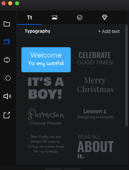This screenshot has width=129, height=170.
Task: Select the Parmesan Cheese Please! template
Action: coord(46,117)
